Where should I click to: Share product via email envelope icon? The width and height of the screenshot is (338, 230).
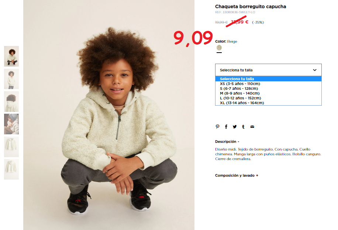click(252, 127)
